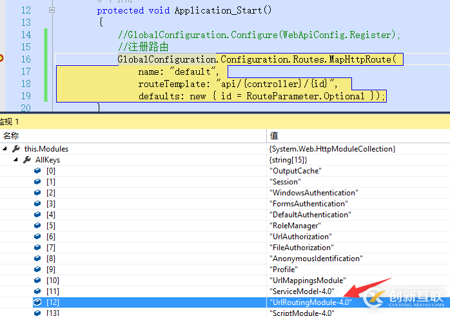The height and width of the screenshot is (316, 450).
Task: Click the index [5] label
Action: [x=51, y=226]
